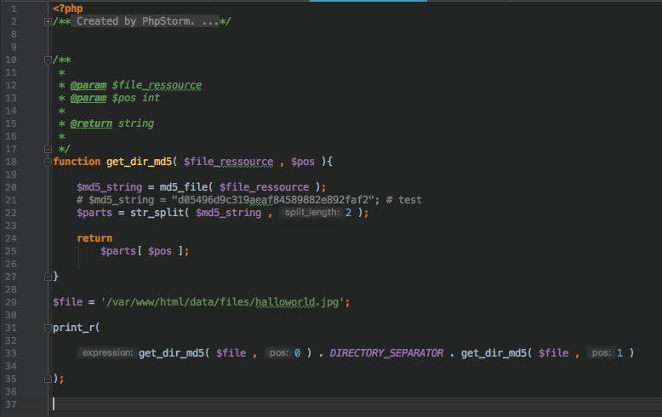662x417 pixels.
Task: Click the split_length parameter hint
Action: click(x=312, y=212)
